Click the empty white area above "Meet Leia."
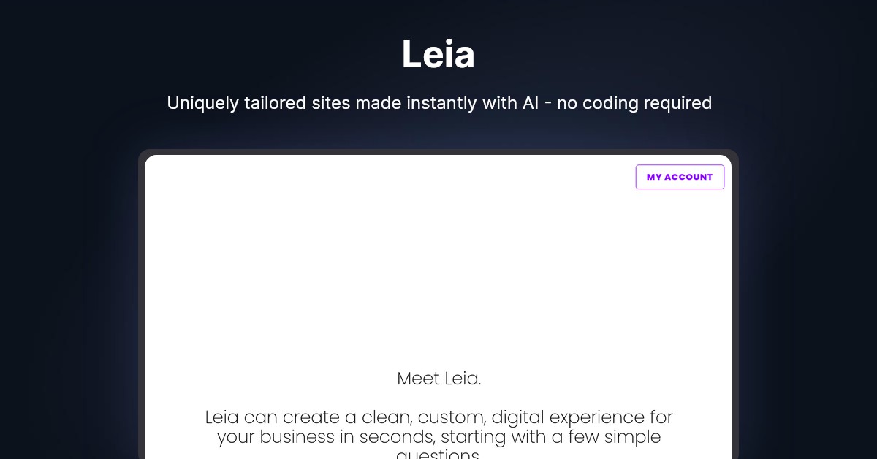Image resolution: width=877 pixels, height=459 pixels. tap(438, 278)
